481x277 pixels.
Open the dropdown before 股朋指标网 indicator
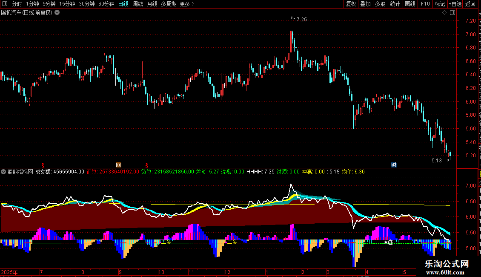coord(3,172)
